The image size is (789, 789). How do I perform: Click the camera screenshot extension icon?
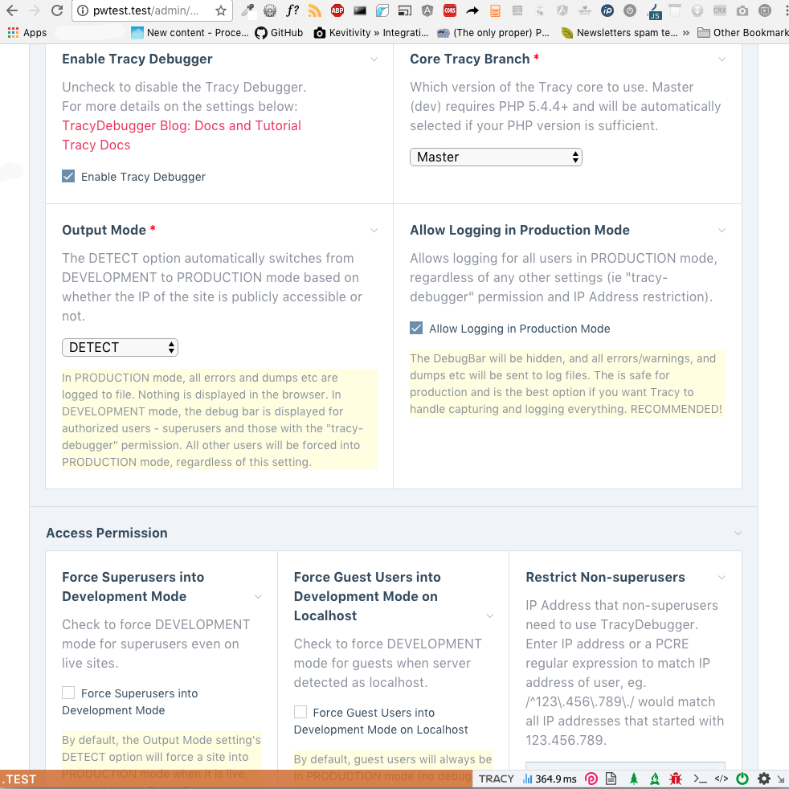tap(742, 10)
